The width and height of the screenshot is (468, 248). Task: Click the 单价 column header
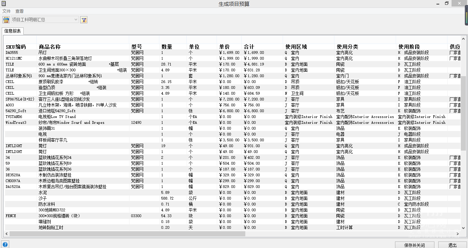pyautogui.click(x=224, y=47)
